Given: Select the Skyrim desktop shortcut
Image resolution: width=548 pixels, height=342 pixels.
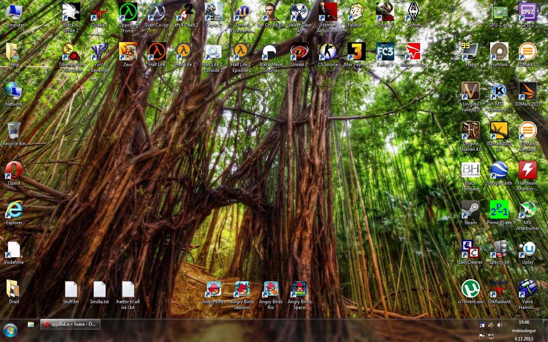Looking at the screenshot, I should (413, 13).
